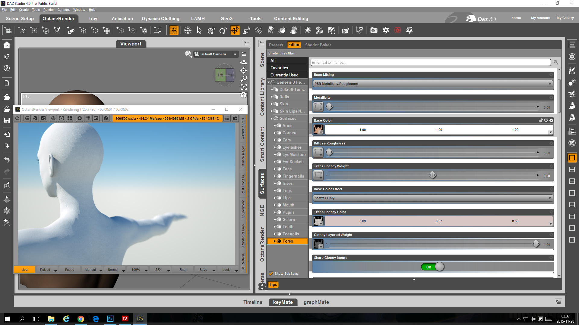Click the Translucency Weight slider handle
This screenshot has height=325, width=579.
(x=432, y=175)
